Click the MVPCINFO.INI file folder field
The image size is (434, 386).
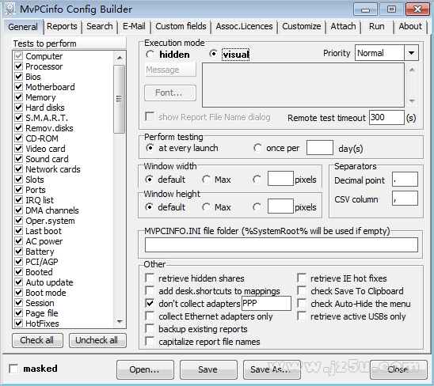pyautogui.click(x=281, y=245)
